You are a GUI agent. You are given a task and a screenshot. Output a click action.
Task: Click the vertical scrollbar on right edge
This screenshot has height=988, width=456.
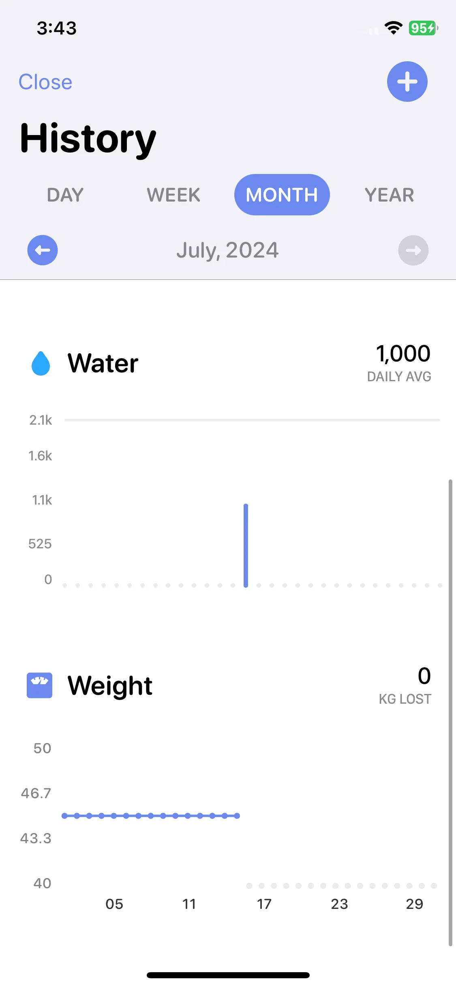pyautogui.click(x=450, y=713)
